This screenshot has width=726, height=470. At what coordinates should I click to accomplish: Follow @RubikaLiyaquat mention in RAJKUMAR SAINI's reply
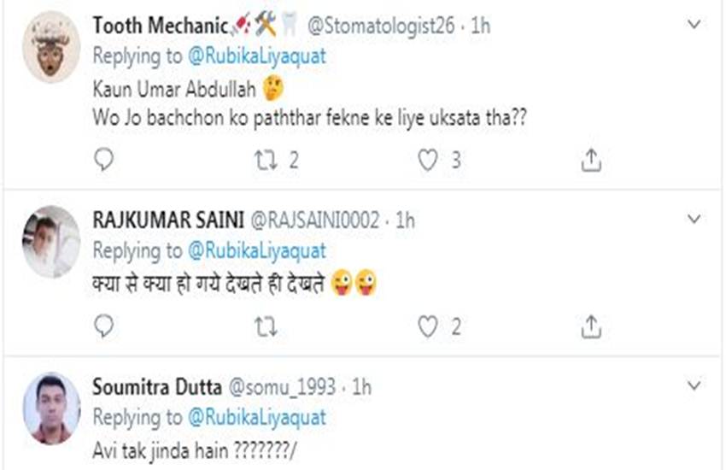point(255,251)
